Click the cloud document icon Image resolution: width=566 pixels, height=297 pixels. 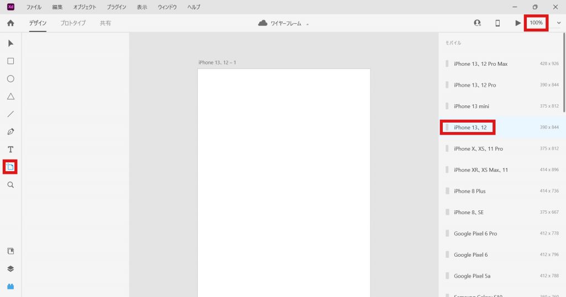click(x=263, y=23)
